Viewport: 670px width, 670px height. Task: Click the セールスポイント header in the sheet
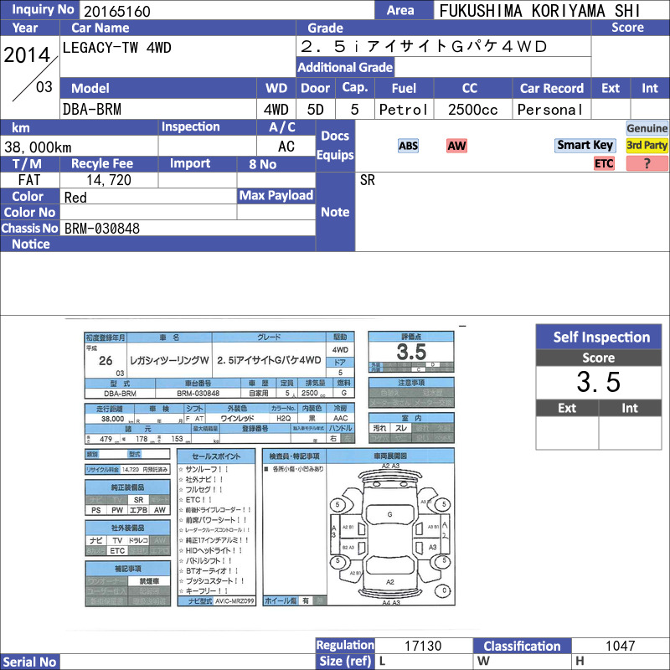tap(216, 456)
